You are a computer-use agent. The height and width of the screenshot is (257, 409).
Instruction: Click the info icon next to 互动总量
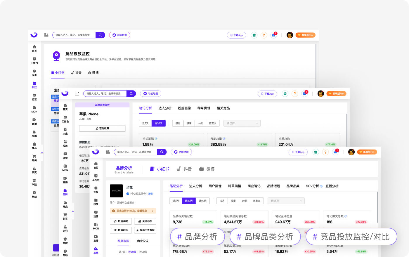pyautogui.click(x=224, y=139)
